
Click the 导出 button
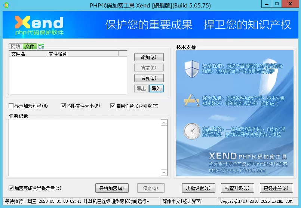coord(141,89)
